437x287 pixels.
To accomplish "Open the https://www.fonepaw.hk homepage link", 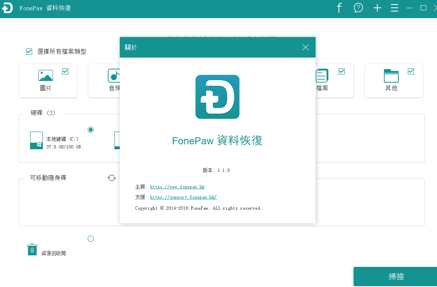I will pyautogui.click(x=177, y=187).
